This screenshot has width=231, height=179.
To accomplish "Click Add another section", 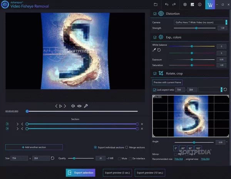I will (34, 147).
